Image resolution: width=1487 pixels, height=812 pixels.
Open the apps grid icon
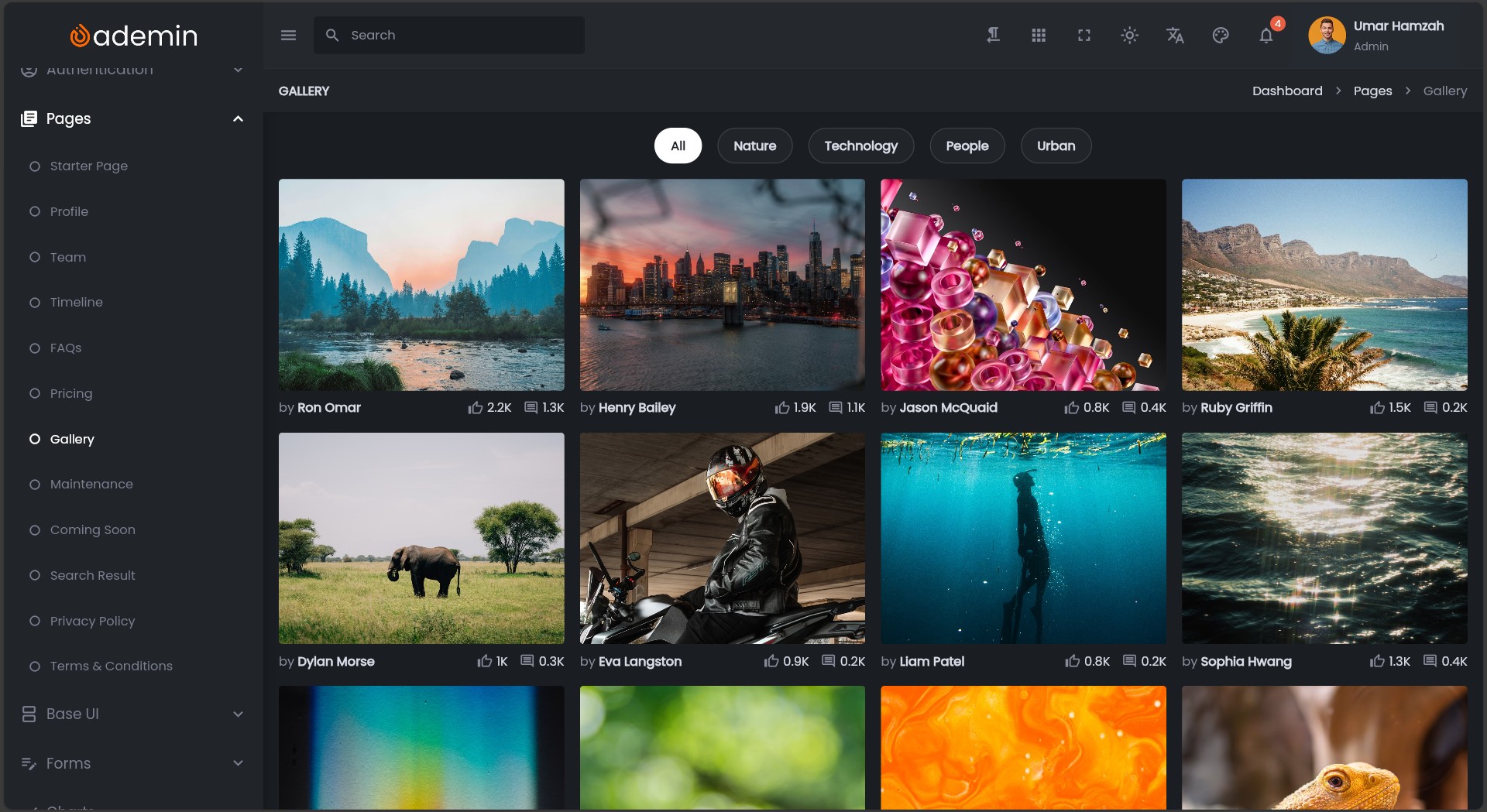pyautogui.click(x=1039, y=36)
